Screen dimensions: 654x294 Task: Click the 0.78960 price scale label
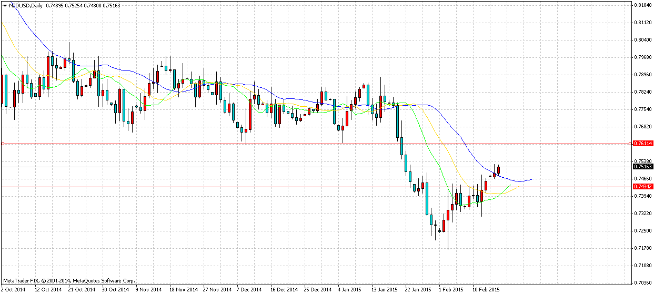[x=643, y=74]
